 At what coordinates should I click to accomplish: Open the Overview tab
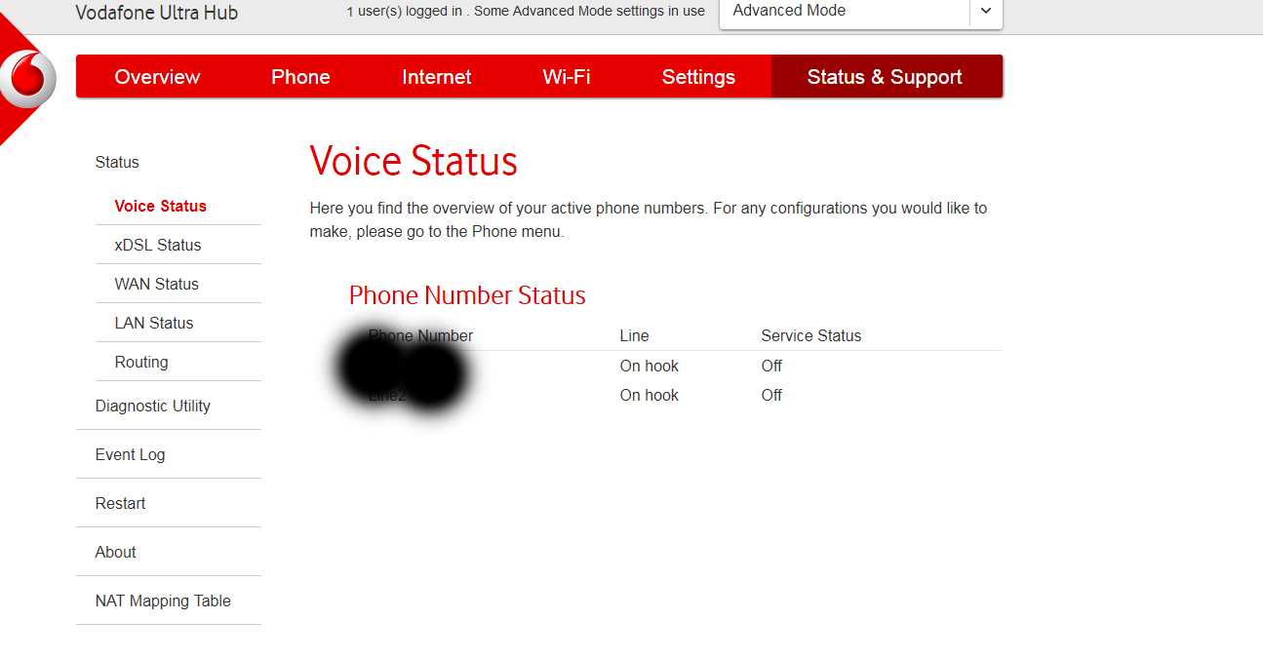point(157,77)
